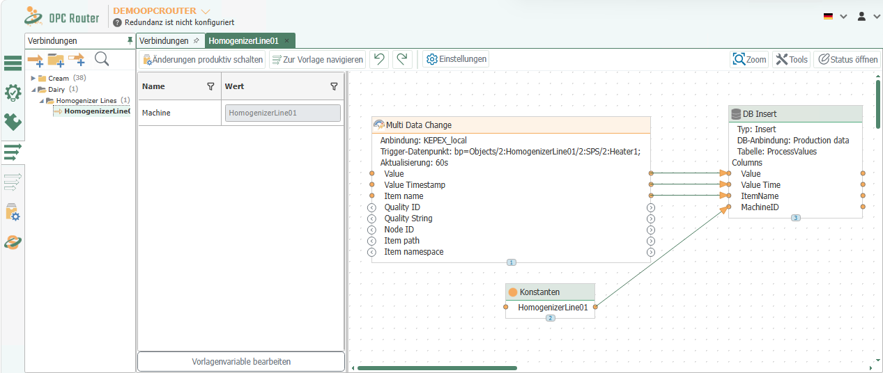Toggle the Quality ID right chevron

(651, 207)
